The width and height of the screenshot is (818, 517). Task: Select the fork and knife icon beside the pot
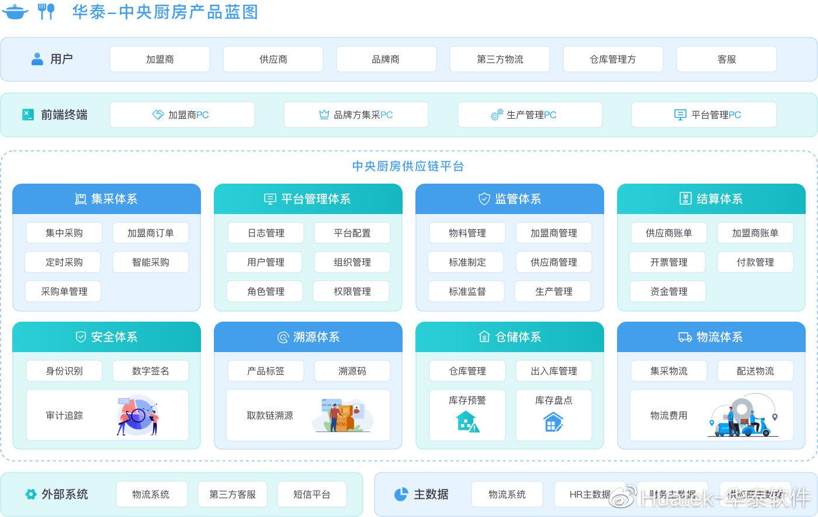click(47, 11)
